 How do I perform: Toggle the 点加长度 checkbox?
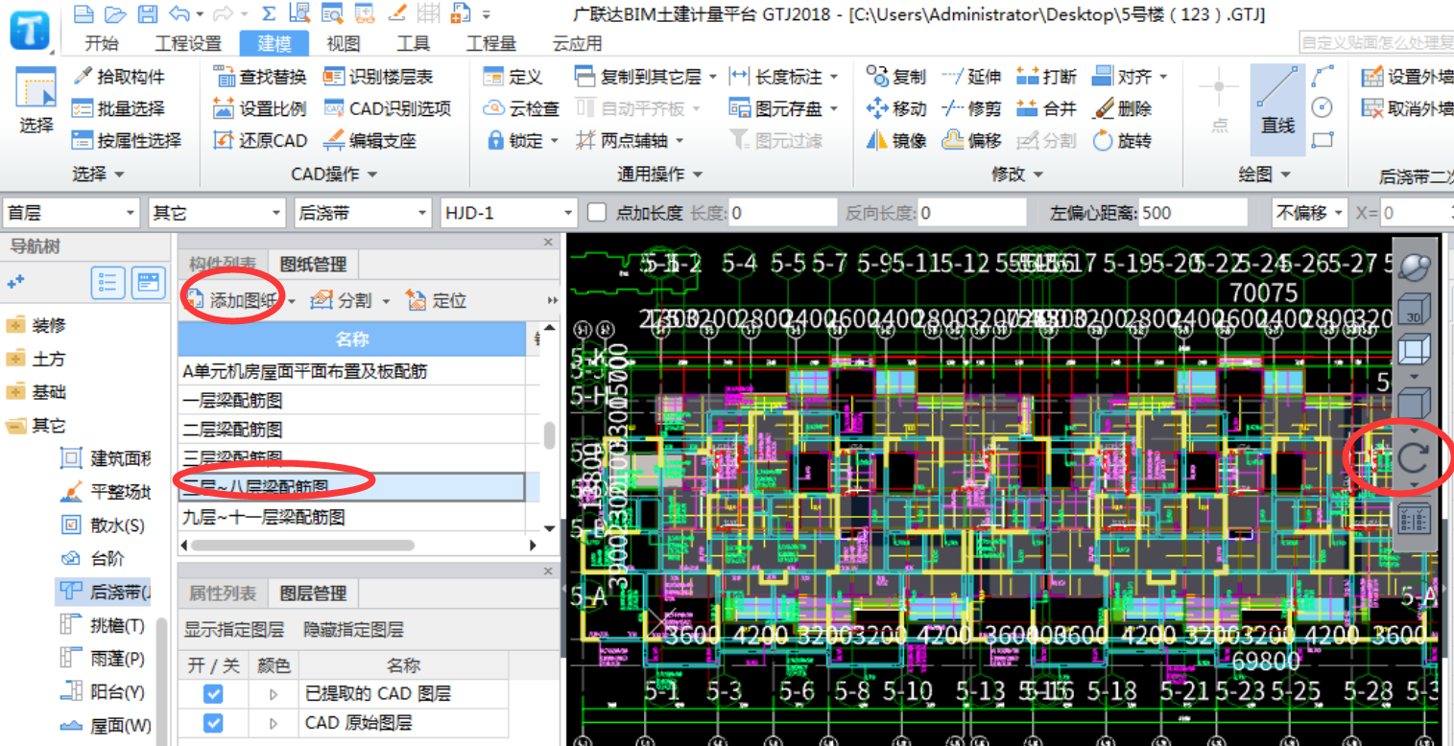(597, 212)
